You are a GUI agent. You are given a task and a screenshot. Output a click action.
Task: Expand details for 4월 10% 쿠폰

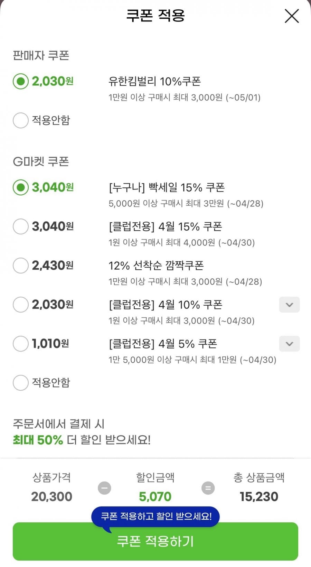[289, 305]
